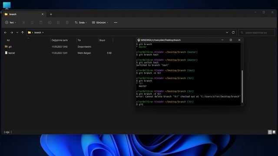The image size is (278, 156).
Task: Click the Git Bash title bar text
Action: click(161, 40)
